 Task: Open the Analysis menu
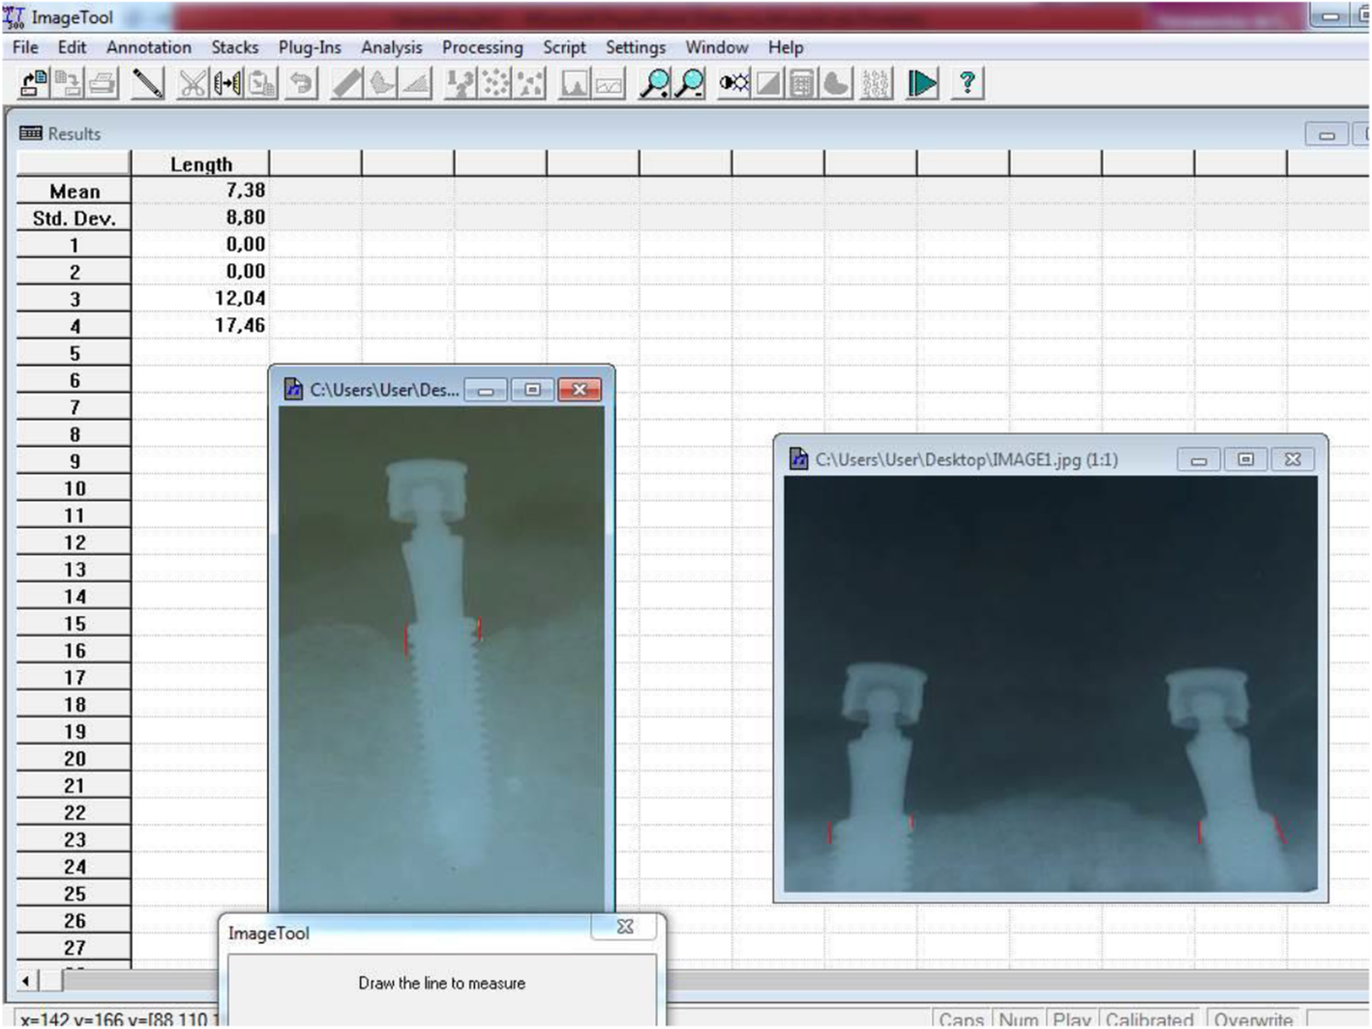(x=392, y=47)
